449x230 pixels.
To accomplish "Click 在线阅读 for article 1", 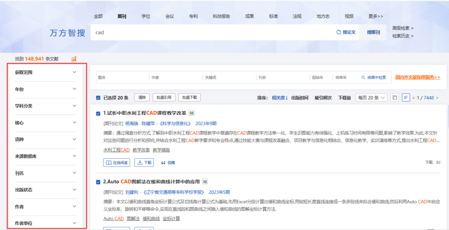I will (116, 163).
